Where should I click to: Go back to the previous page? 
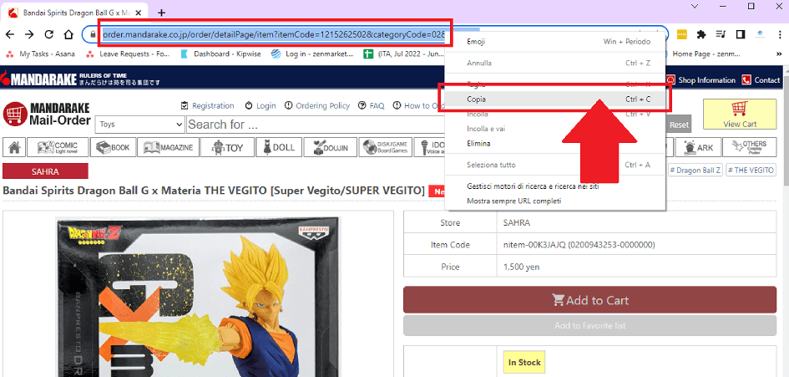tap(9, 34)
